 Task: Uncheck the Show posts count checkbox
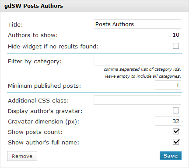tap(176, 131)
